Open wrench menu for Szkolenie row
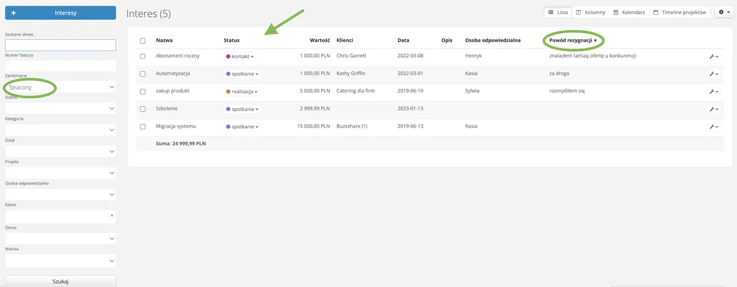Image resolution: width=737 pixels, height=287 pixels. click(x=713, y=109)
